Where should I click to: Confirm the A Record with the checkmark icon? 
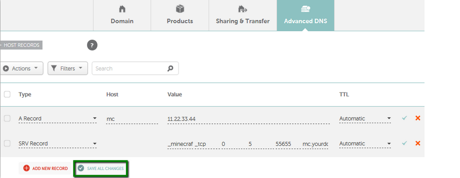[405, 118]
